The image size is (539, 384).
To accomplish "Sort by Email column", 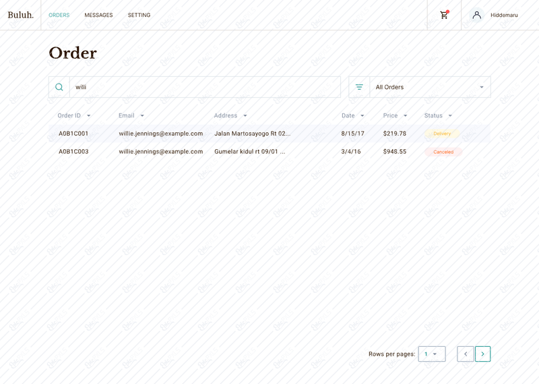I will pyautogui.click(x=131, y=115).
